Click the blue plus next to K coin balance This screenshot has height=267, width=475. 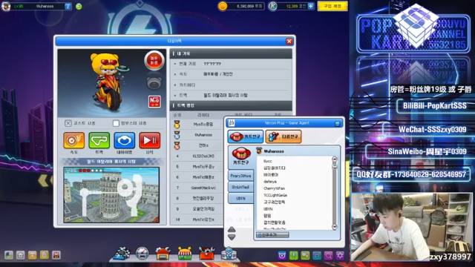[311, 6]
